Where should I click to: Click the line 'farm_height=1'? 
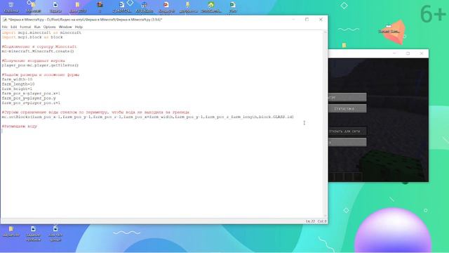[x=17, y=89]
